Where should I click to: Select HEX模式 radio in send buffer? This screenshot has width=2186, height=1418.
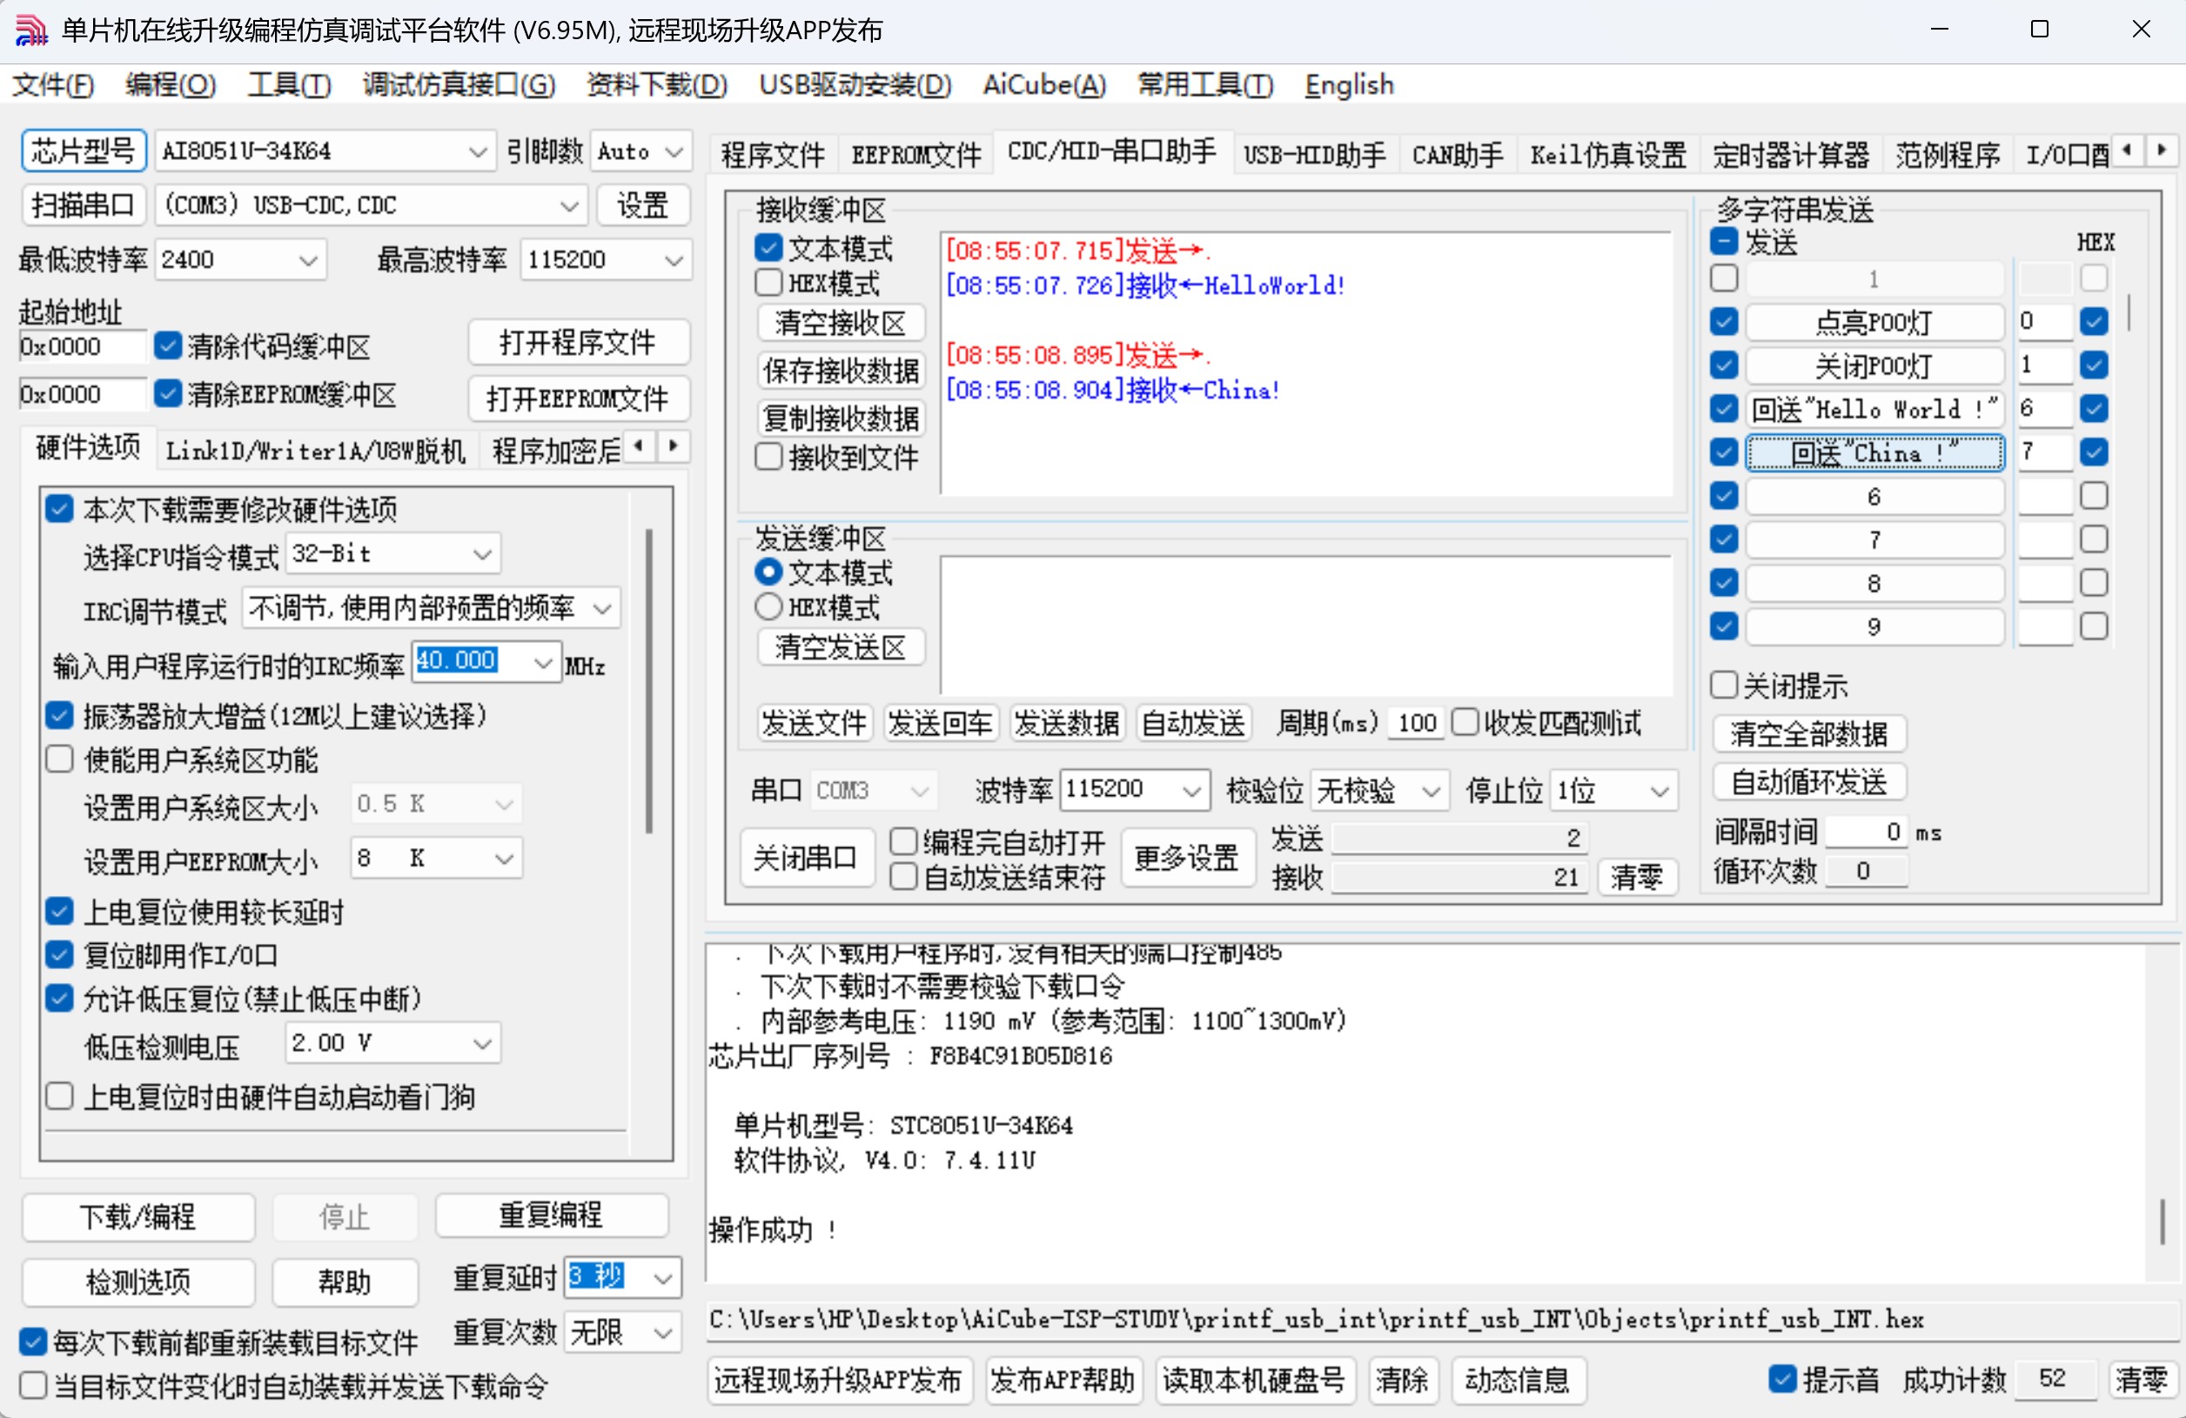point(768,607)
